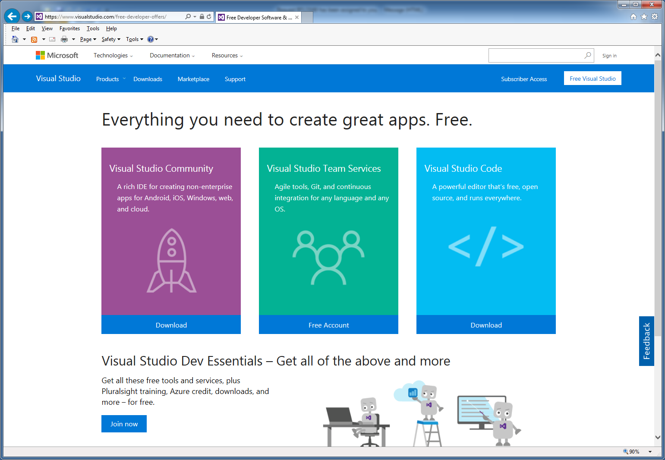This screenshot has width=665, height=460.
Task: Click the address bar search magnifier icon
Action: click(x=188, y=17)
